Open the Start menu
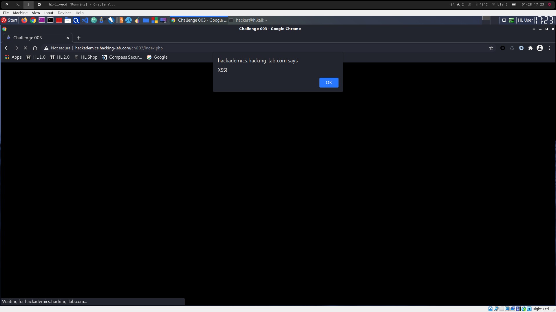The image size is (556, 312). pyautogui.click(x=10, y=20)
